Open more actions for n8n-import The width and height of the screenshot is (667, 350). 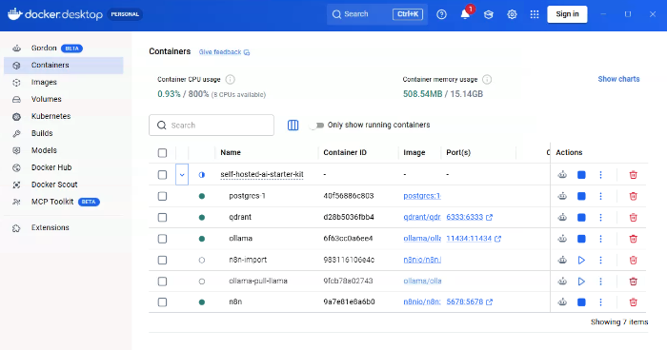[600, 260]
